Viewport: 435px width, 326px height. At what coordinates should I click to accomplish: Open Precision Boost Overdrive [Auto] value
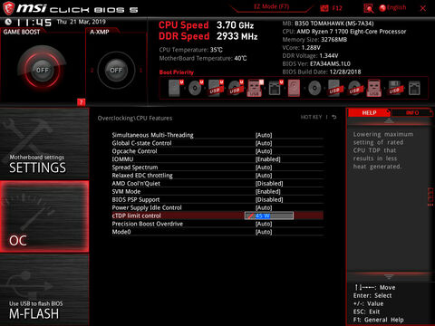click(264, 224)
